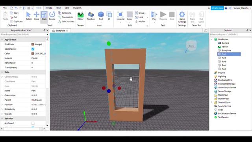252x142 pixels.
Task: Collapse the Workspace tree node
Action: pyautogui.click(x=211, y=39)
